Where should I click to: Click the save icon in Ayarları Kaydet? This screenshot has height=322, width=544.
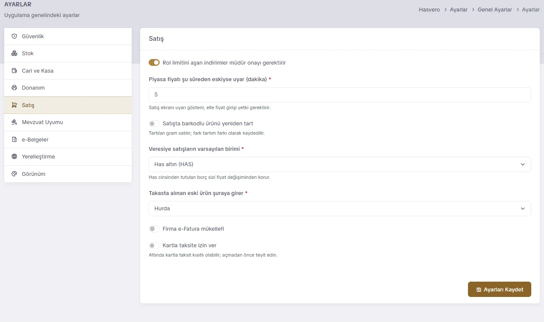click(x=479, y=290)
